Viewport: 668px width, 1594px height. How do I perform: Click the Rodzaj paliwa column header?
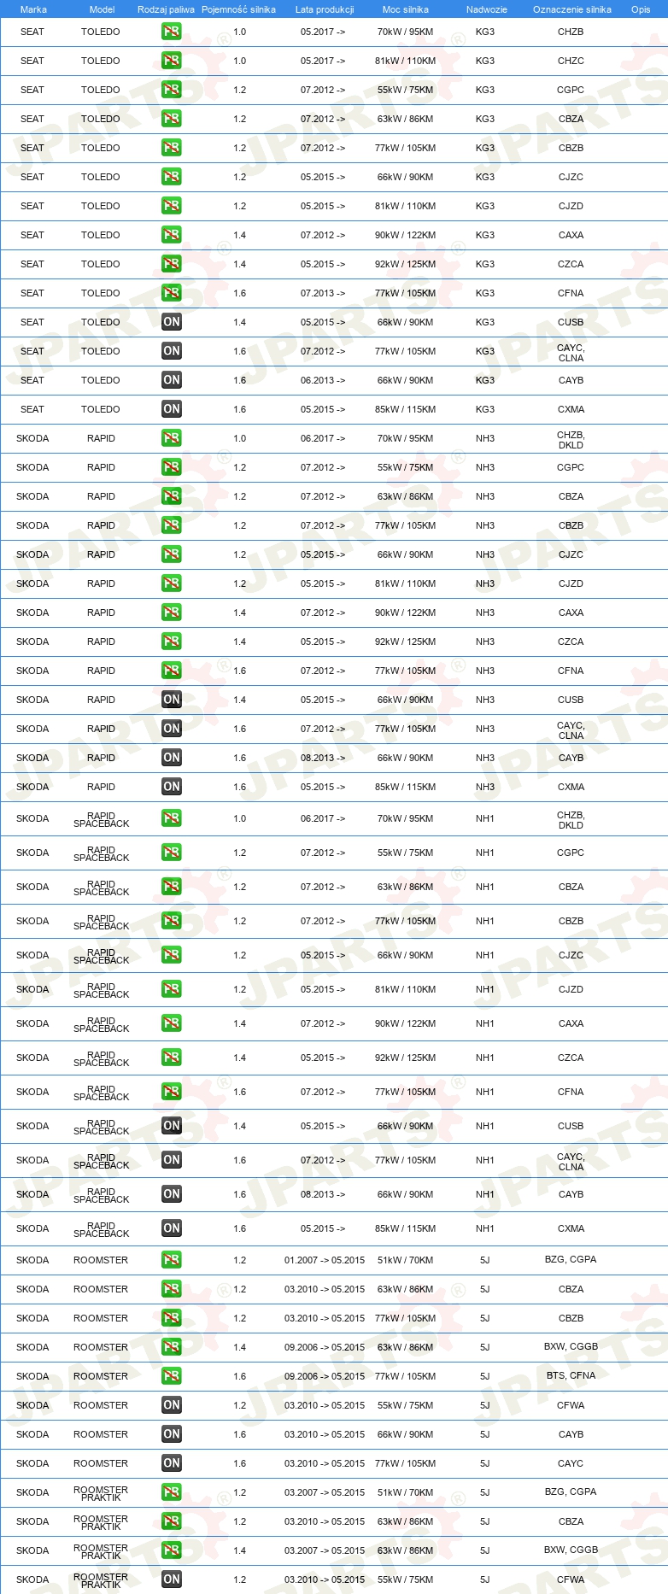point(166,9)
